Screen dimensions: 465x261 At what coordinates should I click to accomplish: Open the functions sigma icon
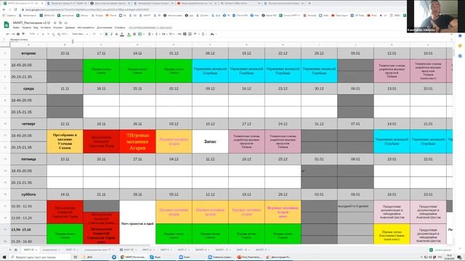point(203,34)
